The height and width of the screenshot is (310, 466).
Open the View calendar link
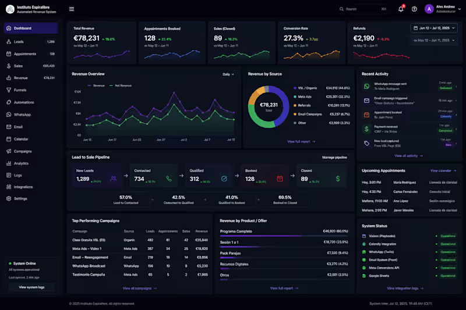(443, 171)
